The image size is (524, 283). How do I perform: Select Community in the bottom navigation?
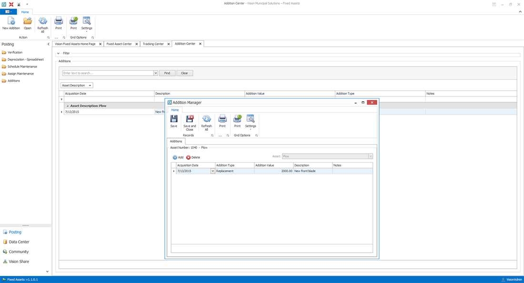(16, 252)
